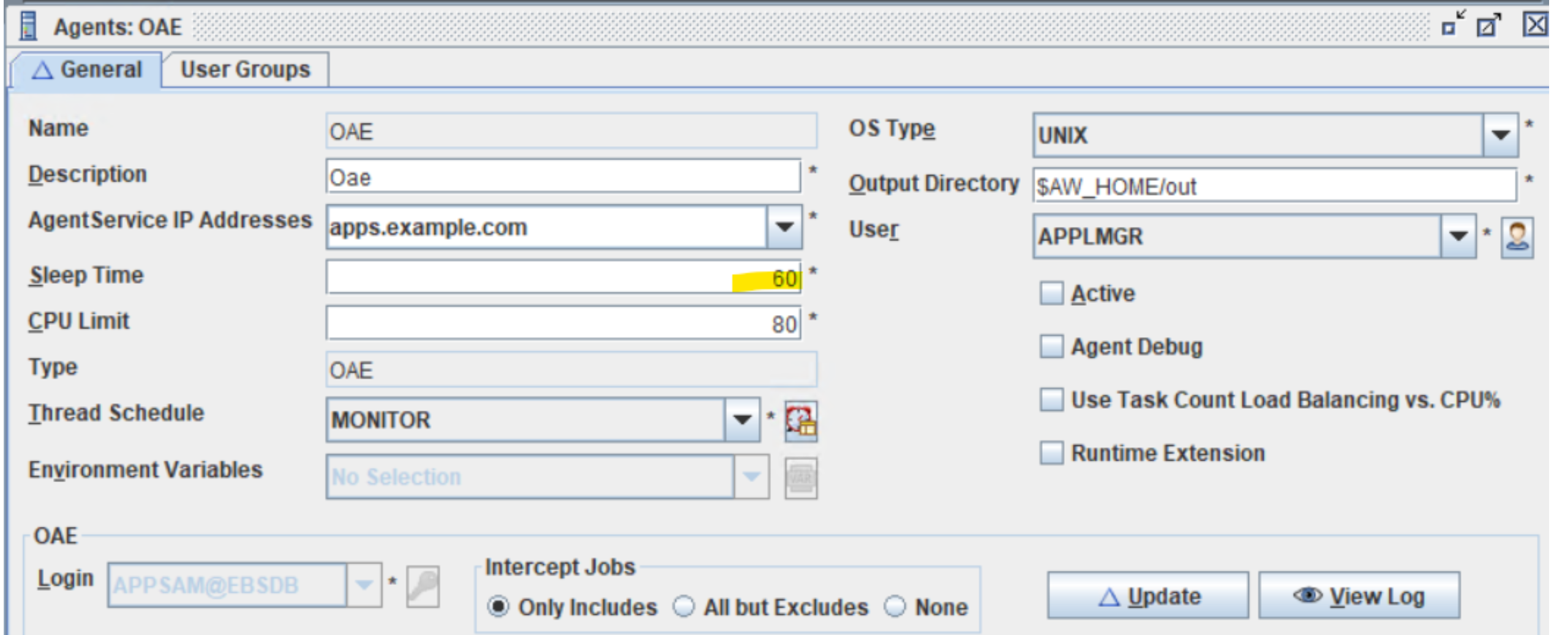Screen dimensions: 1554x635
Task: Click the Description input field
Action: click(563, 177)
